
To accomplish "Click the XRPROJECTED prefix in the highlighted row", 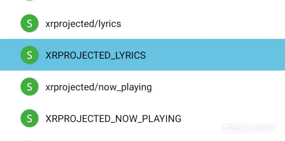I will point(78,55).
